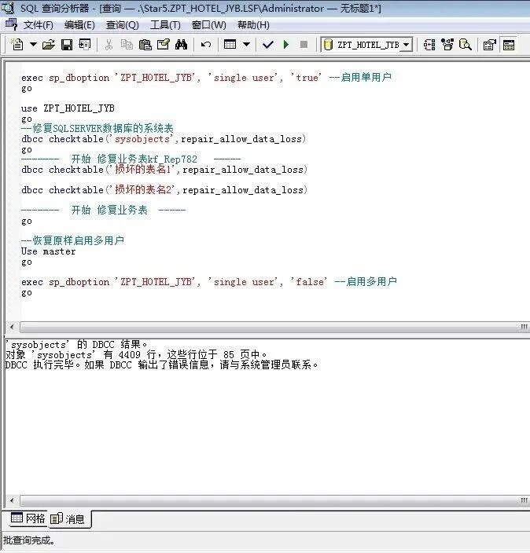Open the 文件(F) menu
This screenshot has width=530, height=553.
click(x=38, y=25)
